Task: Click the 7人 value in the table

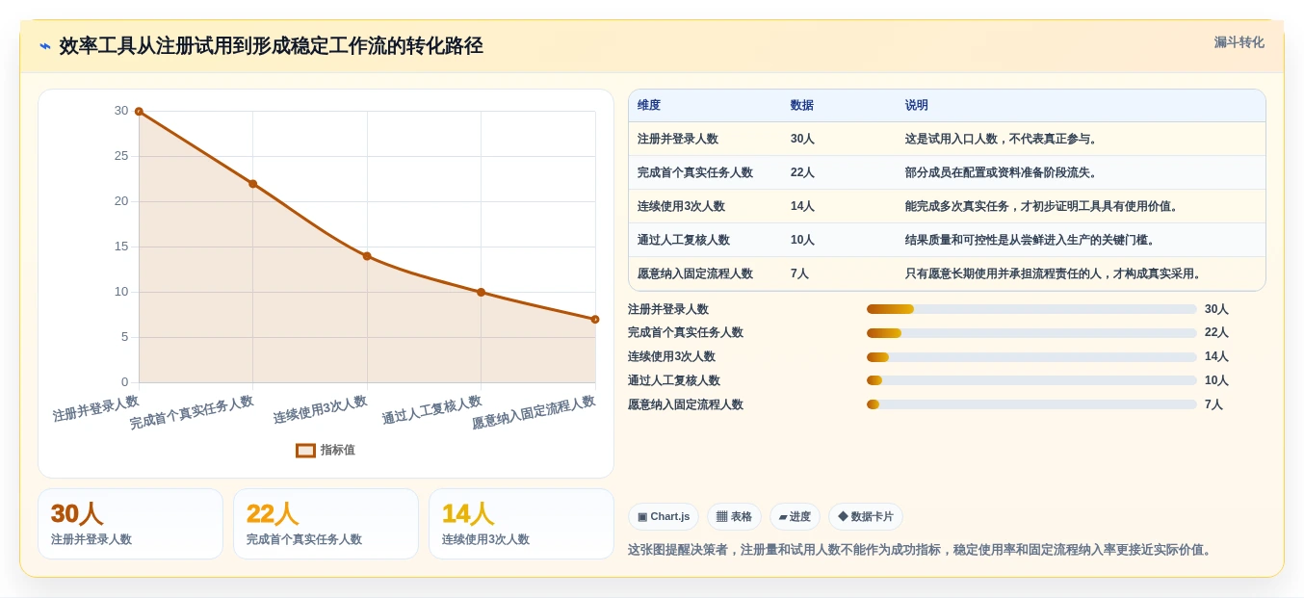Action: pyautogui.click(x=799, y=273)
